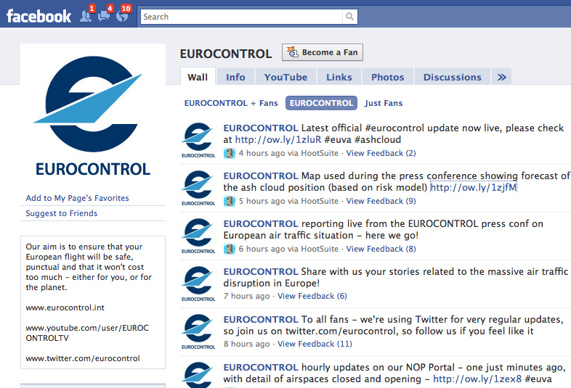Viewport: 571px width, 388px height.
Task: Click Add to My Page's Favorites
Action: (77, 198)
